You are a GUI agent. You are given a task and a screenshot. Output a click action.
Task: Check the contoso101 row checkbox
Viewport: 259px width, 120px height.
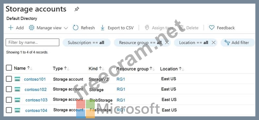(9, 79)
